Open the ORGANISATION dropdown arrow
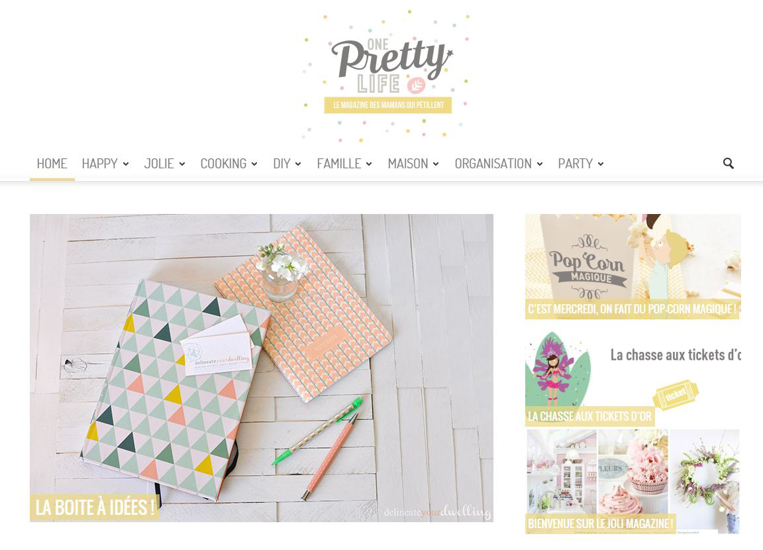This screenshot has height=550, width=763. click(540, 164)
